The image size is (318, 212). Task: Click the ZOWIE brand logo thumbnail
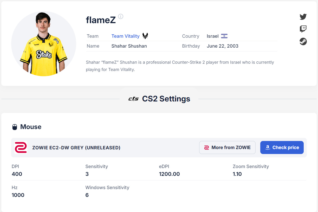[x=21, y=147]
